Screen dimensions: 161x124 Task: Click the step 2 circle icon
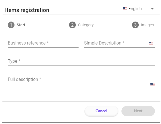click(x=72, y=25)
